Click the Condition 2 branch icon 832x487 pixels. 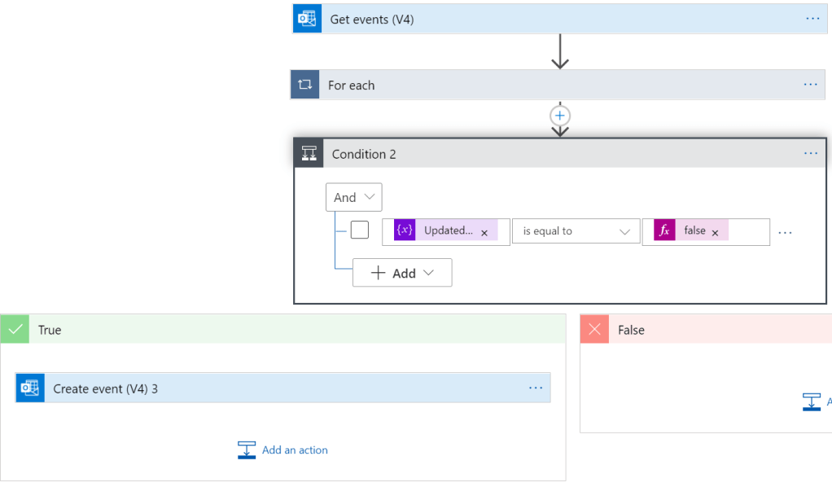coord(309,154)
